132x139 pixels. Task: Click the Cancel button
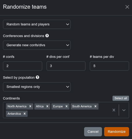tap(93, 132)
